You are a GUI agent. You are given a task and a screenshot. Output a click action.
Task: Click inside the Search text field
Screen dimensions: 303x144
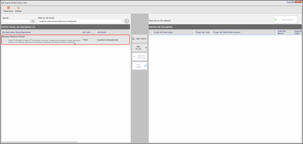pyautogui.click(x=16, y=21)
